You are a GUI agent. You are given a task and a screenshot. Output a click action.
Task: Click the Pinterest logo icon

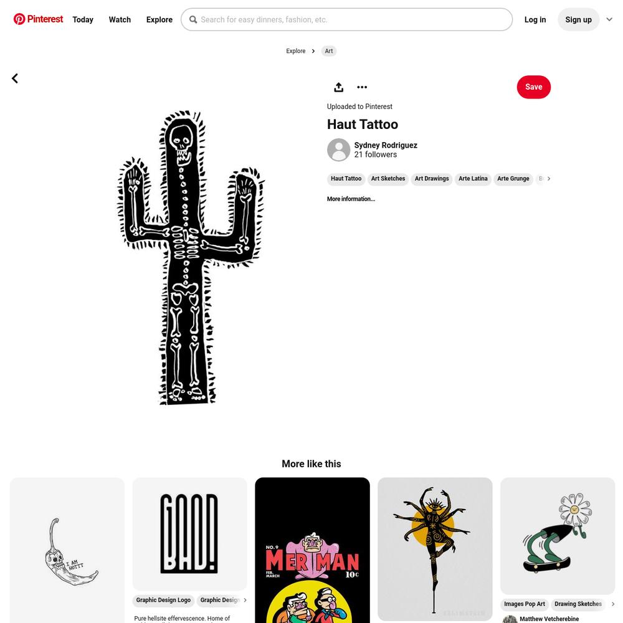pos(19,19)
